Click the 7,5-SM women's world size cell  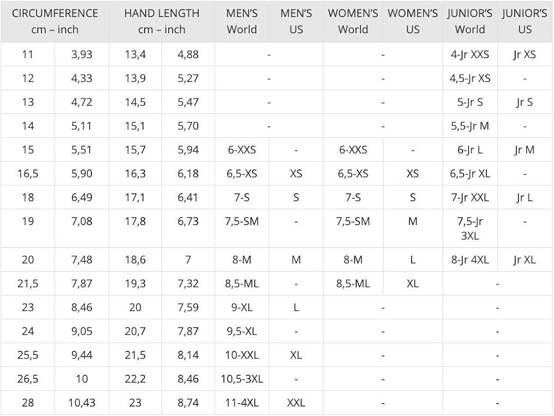pos(353,221)
